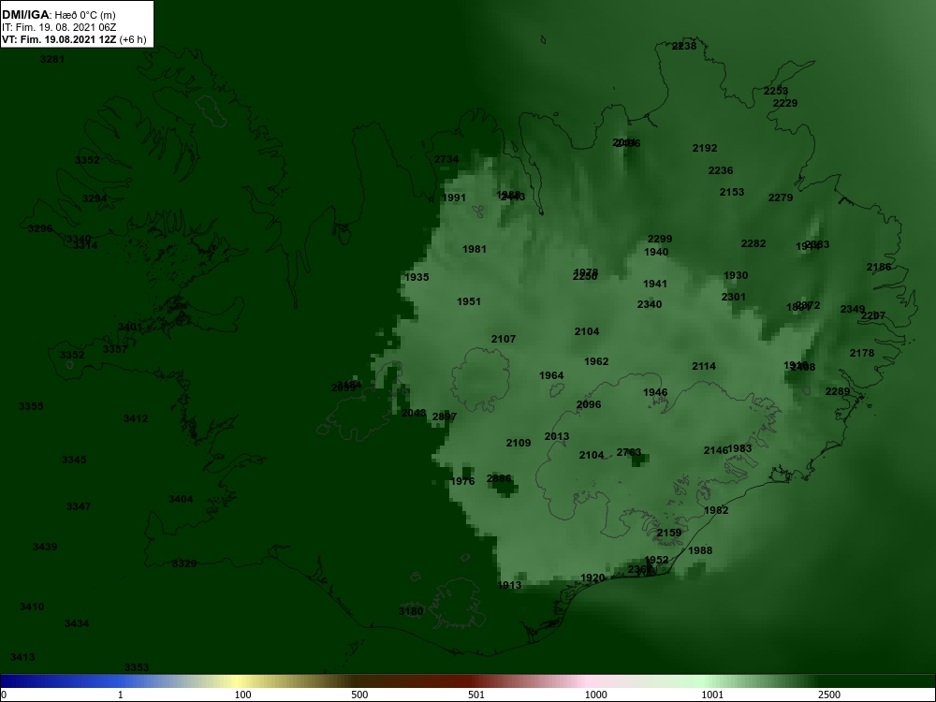This screenshot has width=936, height=702.
Task: Click the 3296 value label
Action: [x=40, y=228]
